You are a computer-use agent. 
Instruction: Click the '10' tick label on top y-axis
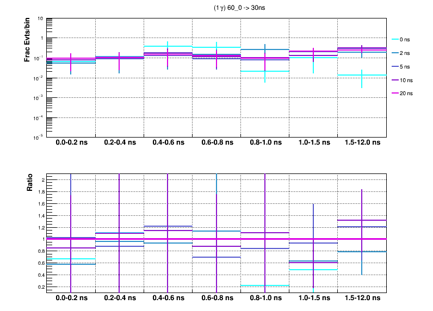[x=41, y=18]
